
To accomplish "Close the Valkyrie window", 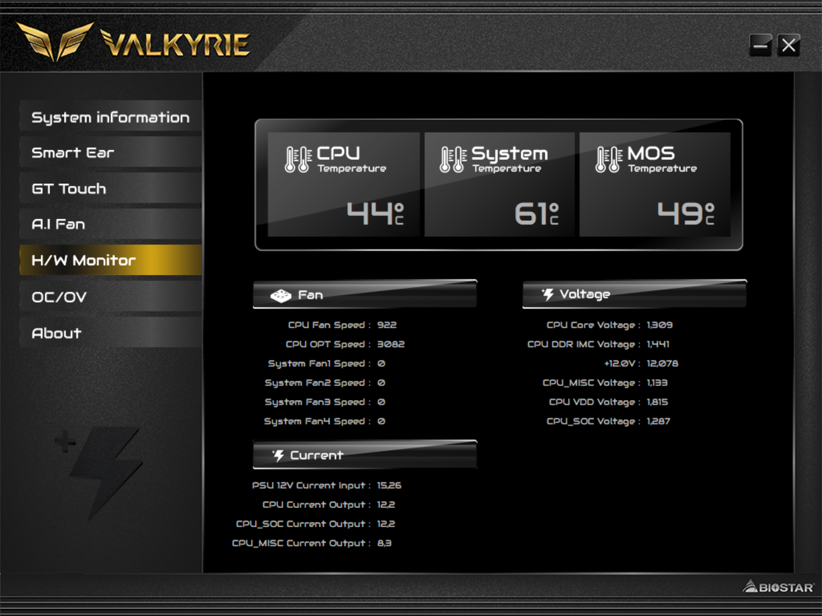I will point(788,45).
